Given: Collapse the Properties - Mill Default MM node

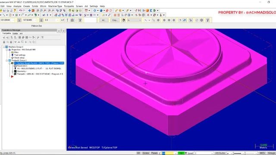Looking at the screenshot, I should 7,50.
